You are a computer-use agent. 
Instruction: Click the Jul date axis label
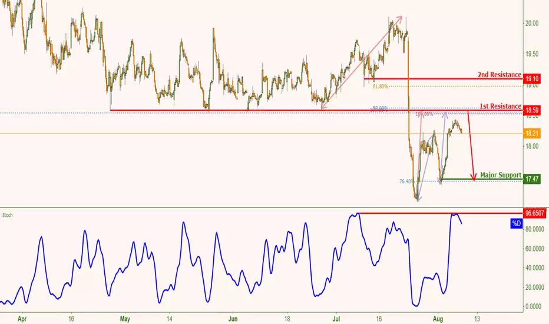(336, 319)
